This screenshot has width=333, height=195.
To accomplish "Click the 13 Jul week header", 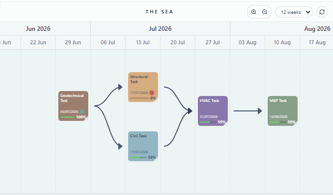I will (143, 42).
